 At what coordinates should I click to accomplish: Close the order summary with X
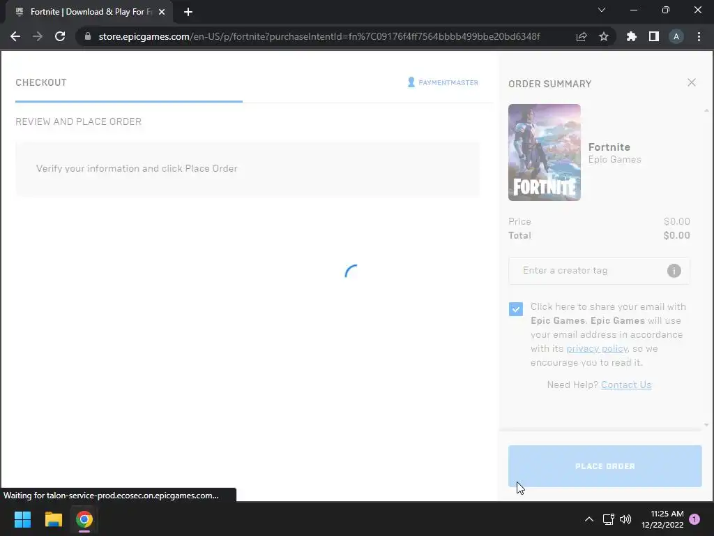(x=691, y=82)
